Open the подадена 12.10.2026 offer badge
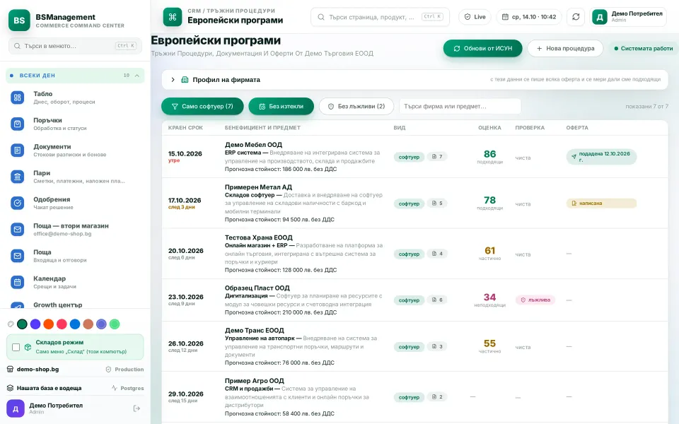The image size is (679, 424). 601,157
